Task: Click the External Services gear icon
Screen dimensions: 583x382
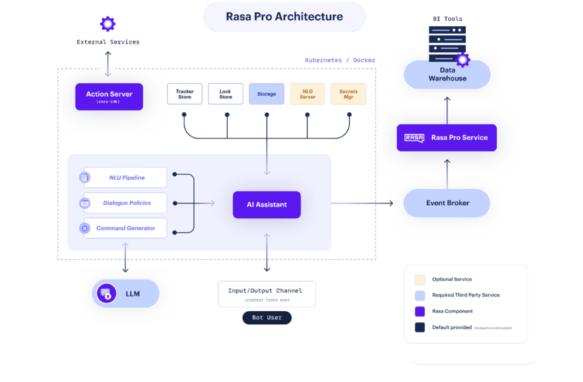Action: (x=108, y=24)
